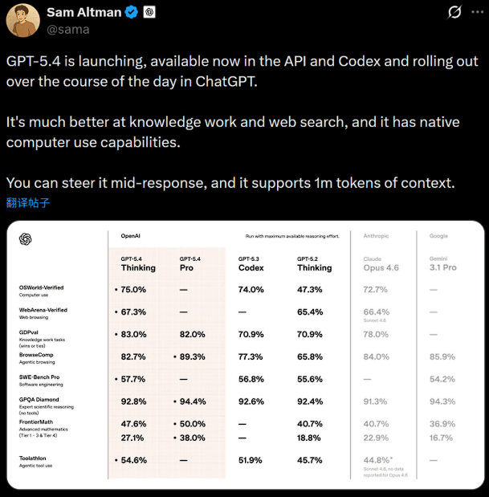Click the 翻译帖子 translate link
The image size is (489, 497).
coord(28,202)
